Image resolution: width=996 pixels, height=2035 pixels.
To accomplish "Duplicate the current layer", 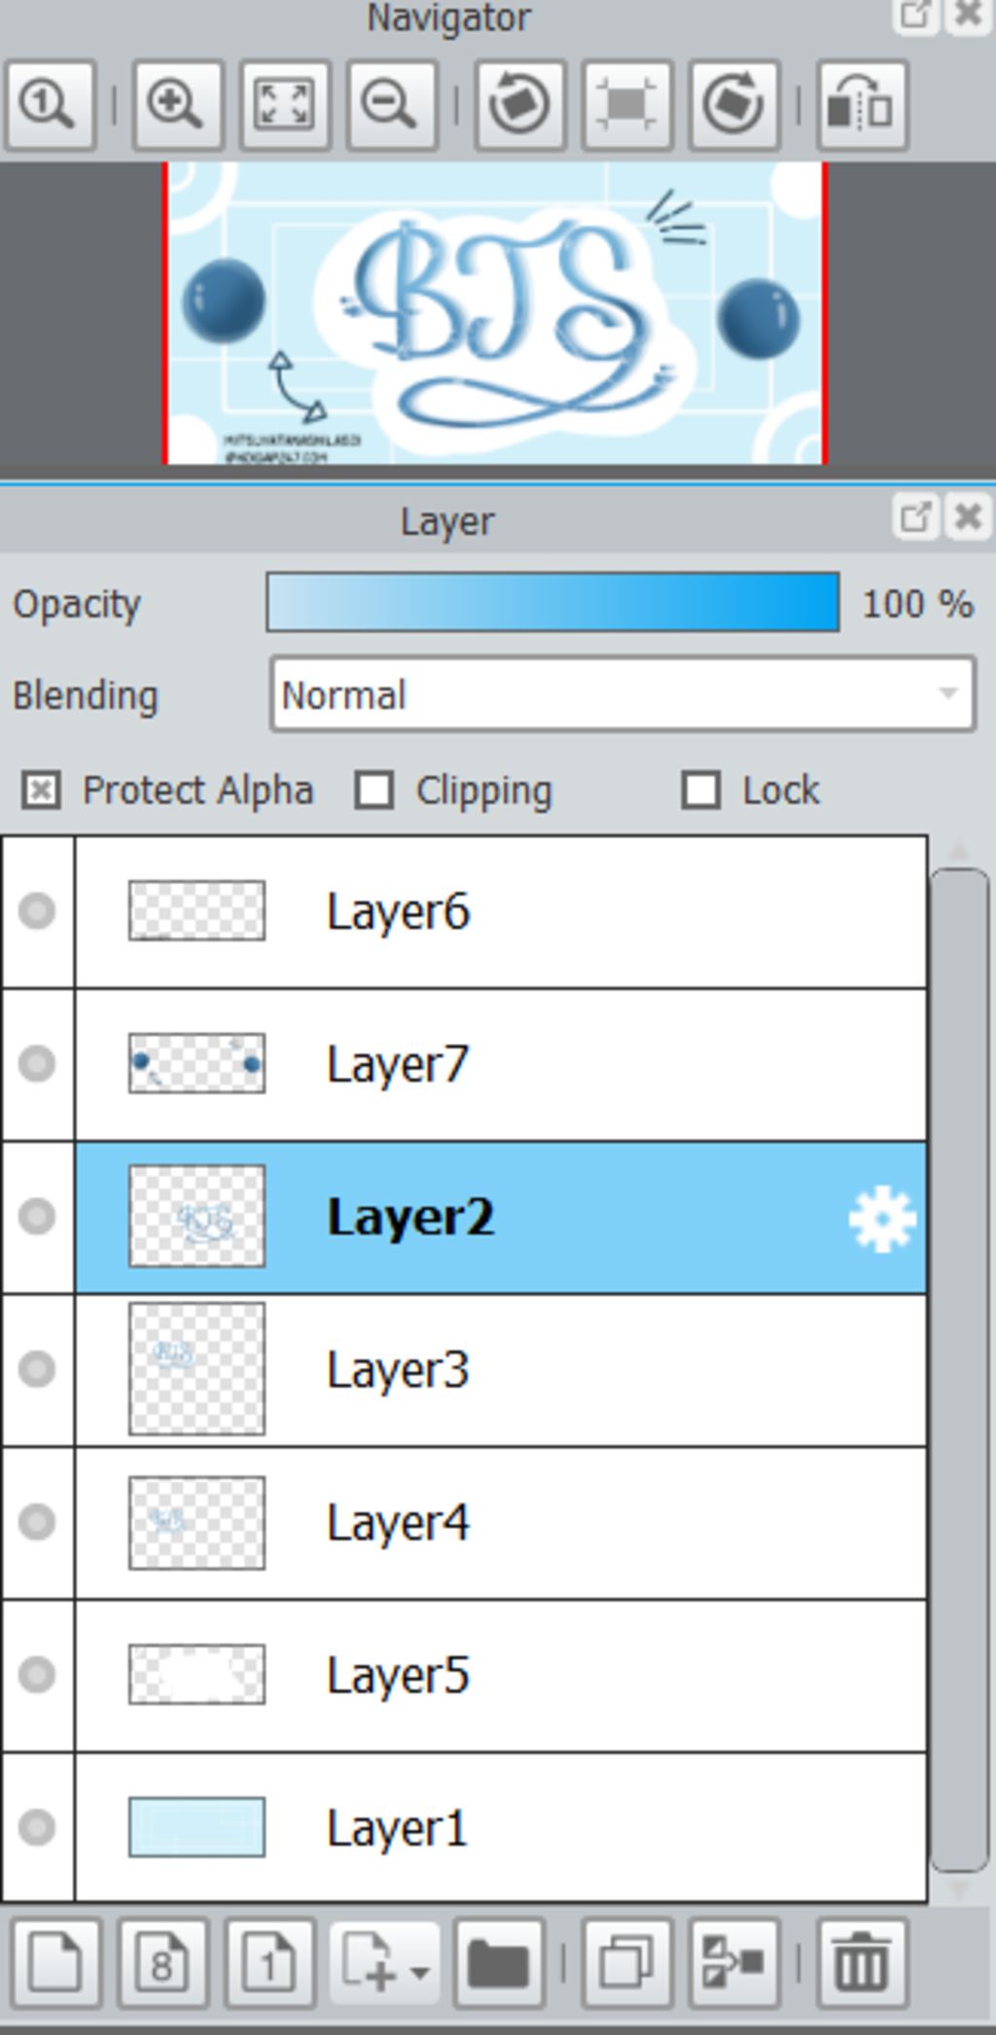I will 626,1963.
